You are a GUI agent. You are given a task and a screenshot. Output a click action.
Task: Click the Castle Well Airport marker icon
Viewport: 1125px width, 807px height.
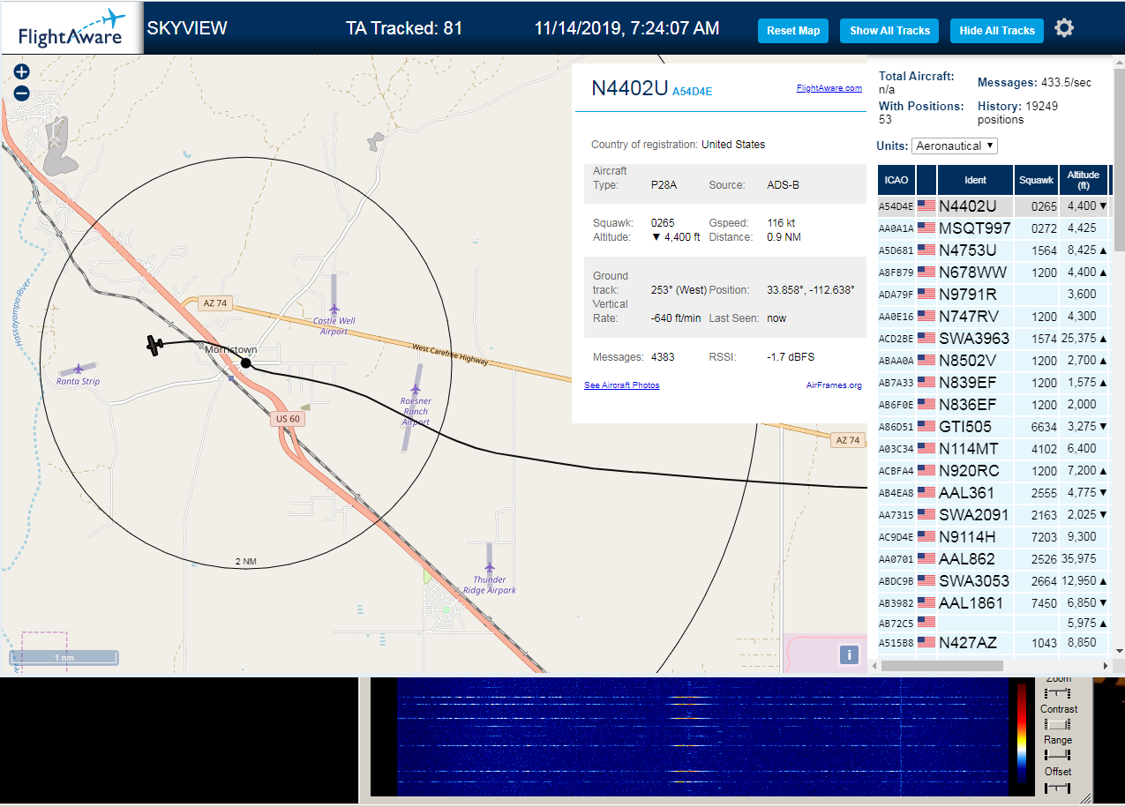pos(334,309)
